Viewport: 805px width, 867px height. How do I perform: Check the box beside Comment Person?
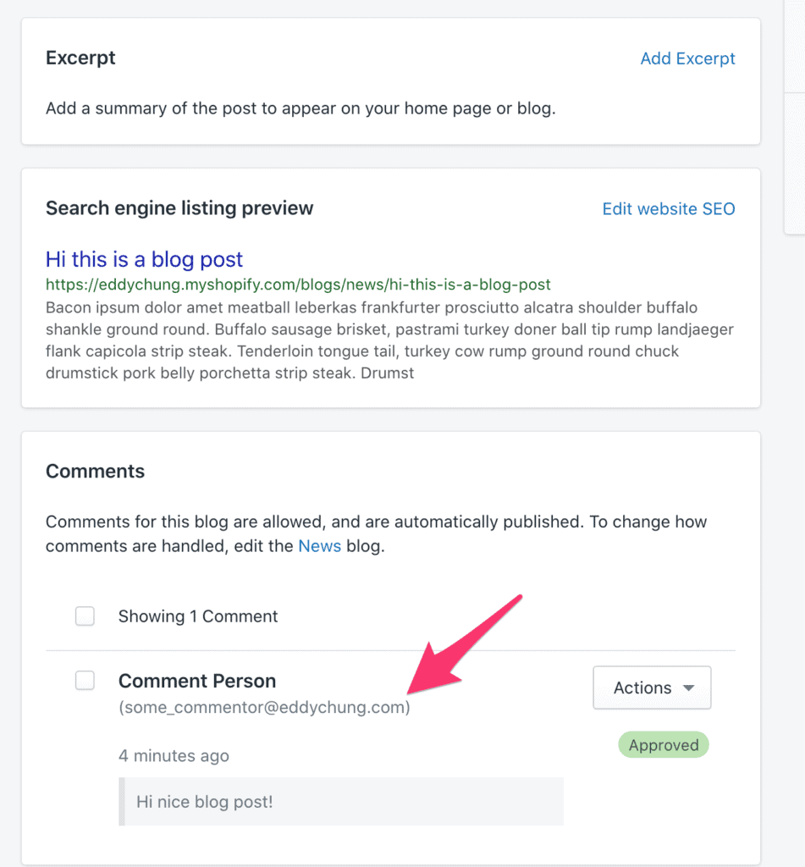coord(85,680)
